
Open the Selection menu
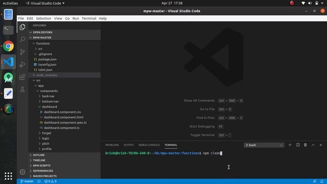tap(43, 18)
